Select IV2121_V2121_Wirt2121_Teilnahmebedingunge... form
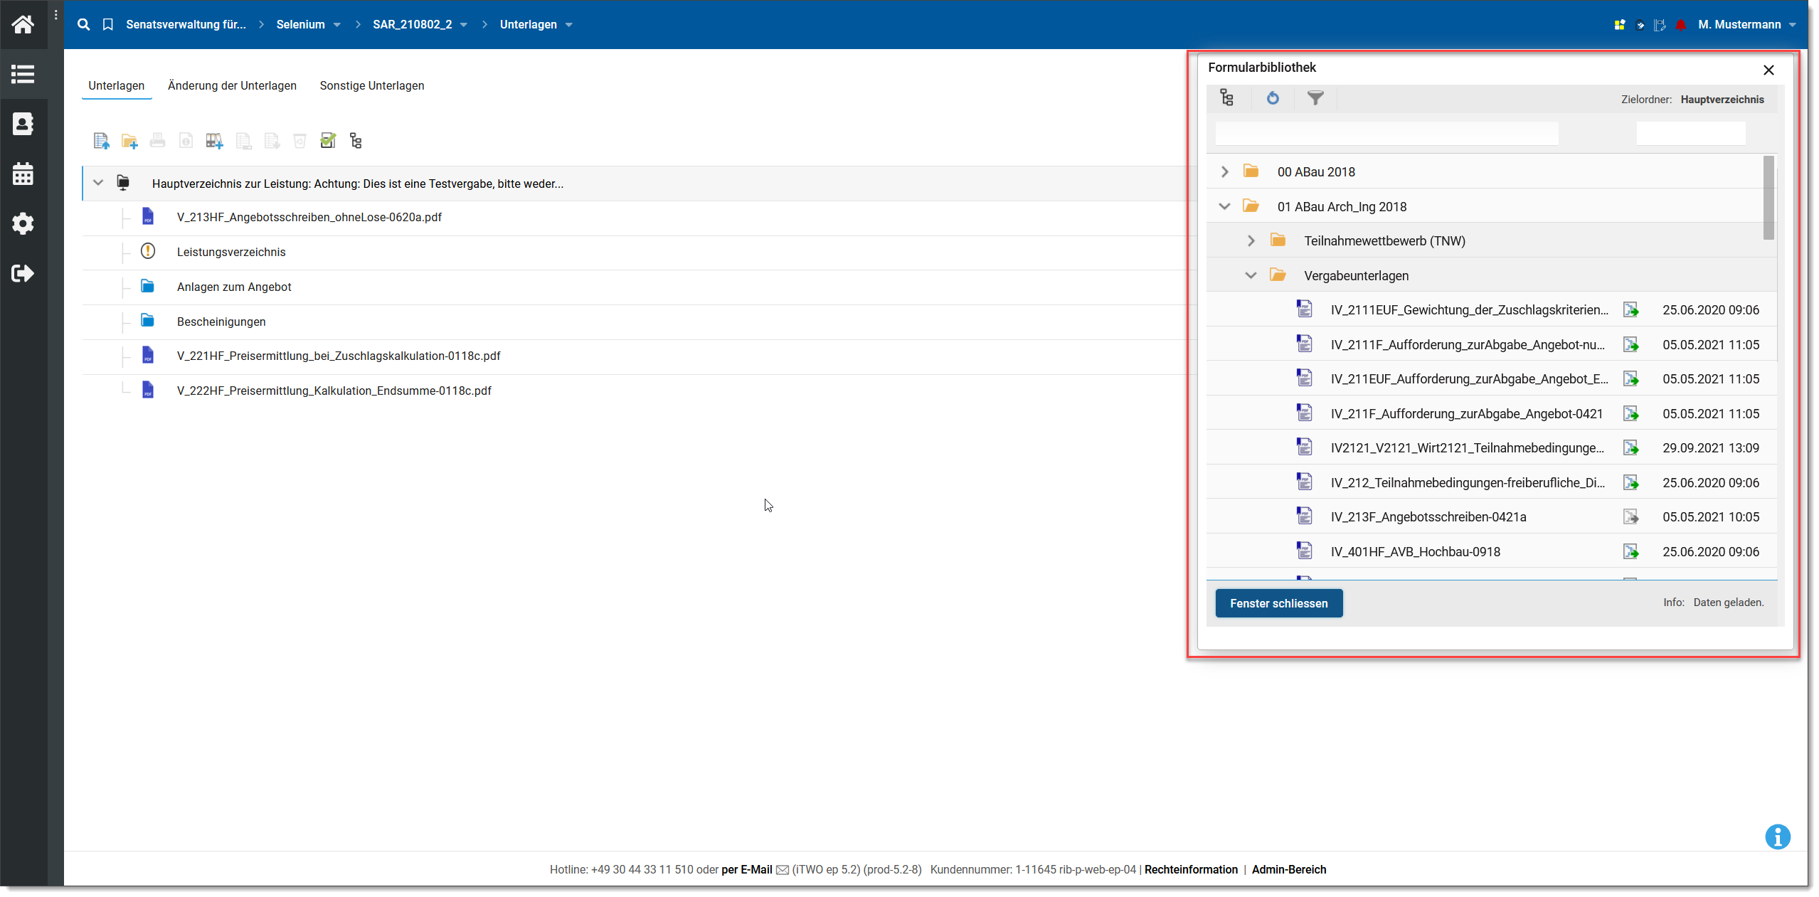 (1468, 448)
